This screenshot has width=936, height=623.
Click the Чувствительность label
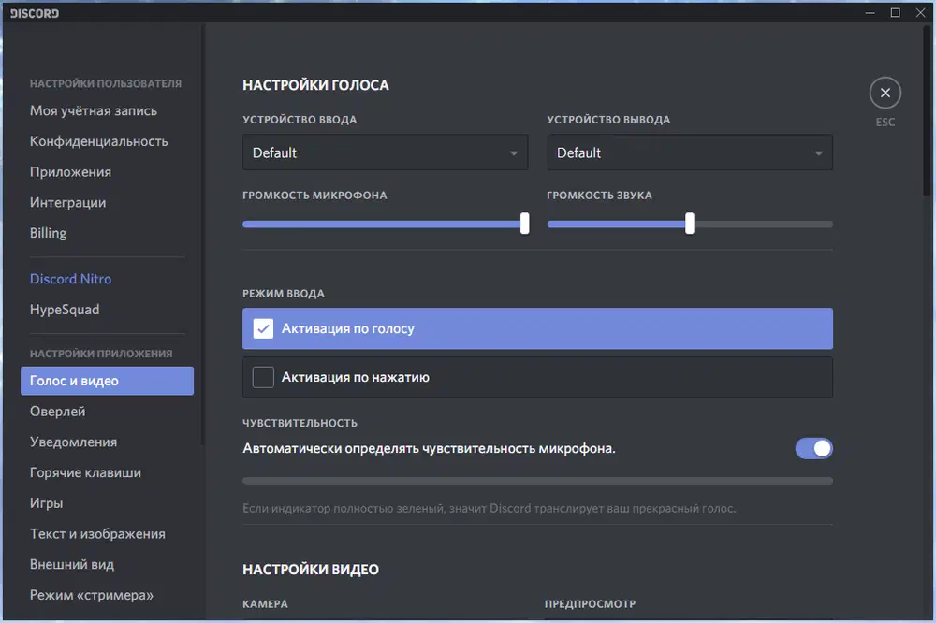pyautogui.click(x=300, y=423)
